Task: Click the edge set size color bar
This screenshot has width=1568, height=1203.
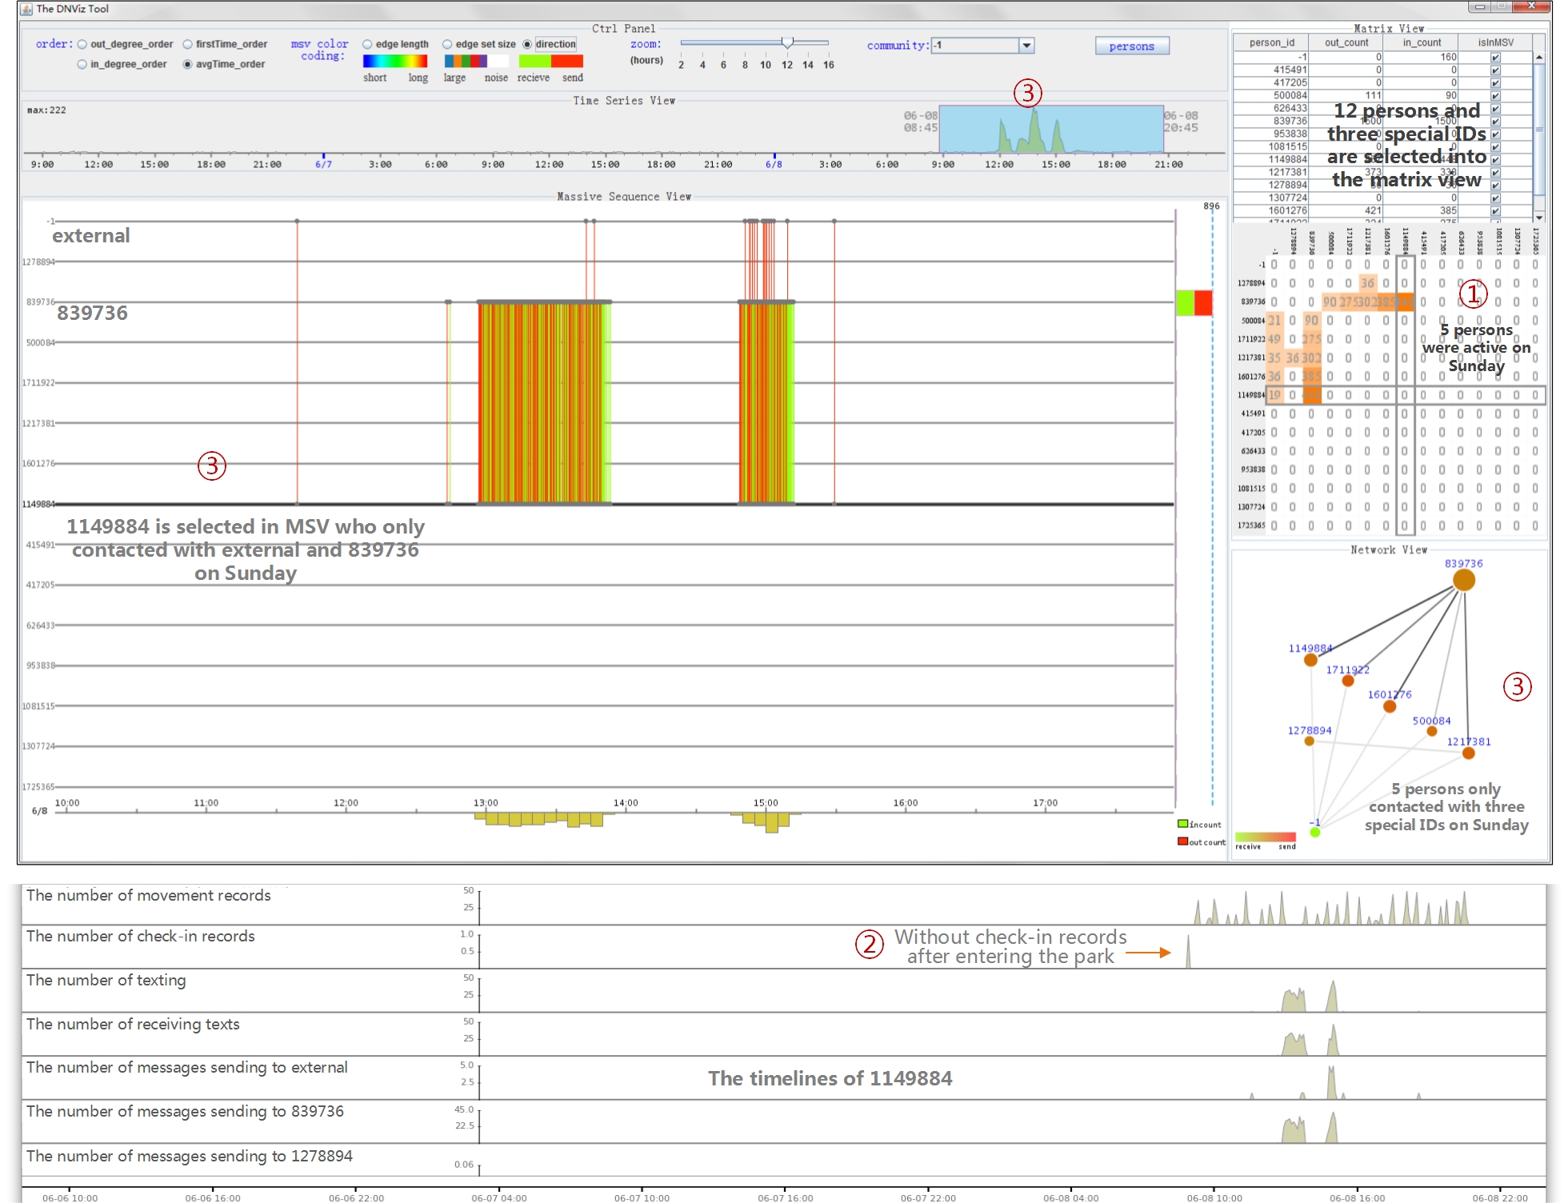Action: click(476, 62)
